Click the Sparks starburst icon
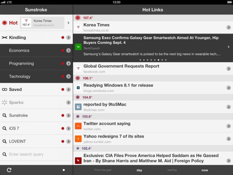 click(4, 103)
